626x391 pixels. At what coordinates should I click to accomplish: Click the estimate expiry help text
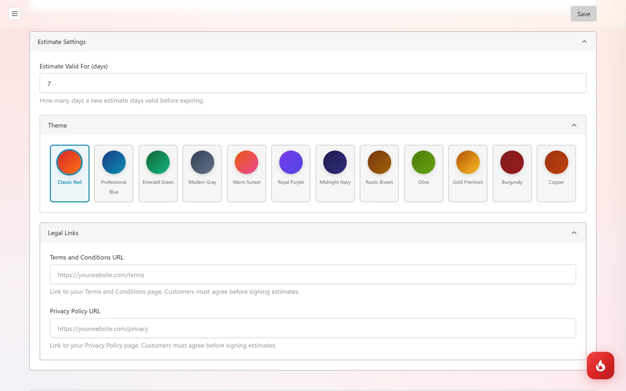[x=122, y=100]
